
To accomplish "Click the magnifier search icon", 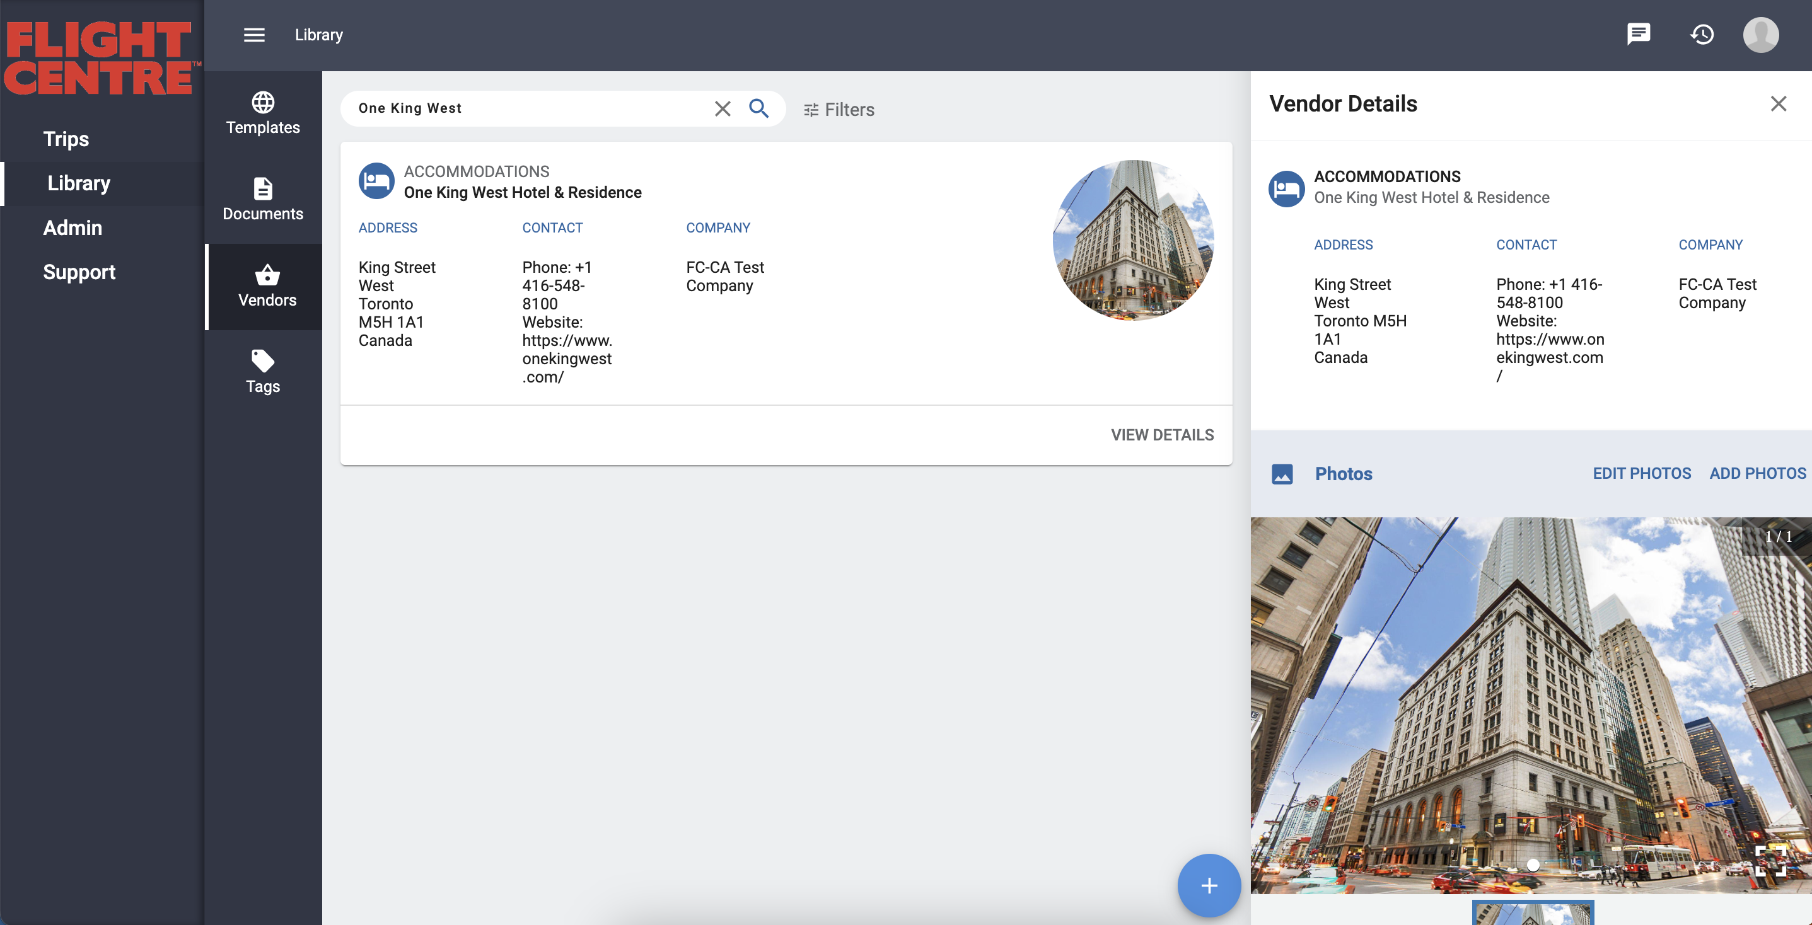I will click(x=758, y=108).
